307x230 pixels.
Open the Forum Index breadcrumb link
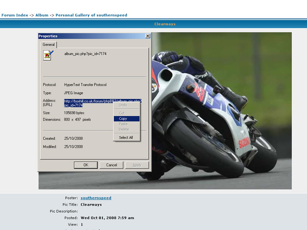(x=15, y=15)
